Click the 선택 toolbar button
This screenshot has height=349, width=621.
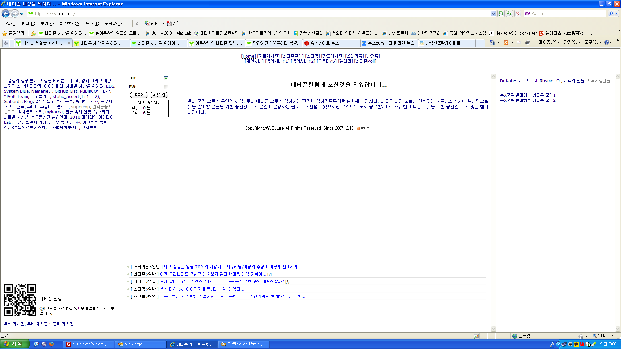click(x=173, y=23)
